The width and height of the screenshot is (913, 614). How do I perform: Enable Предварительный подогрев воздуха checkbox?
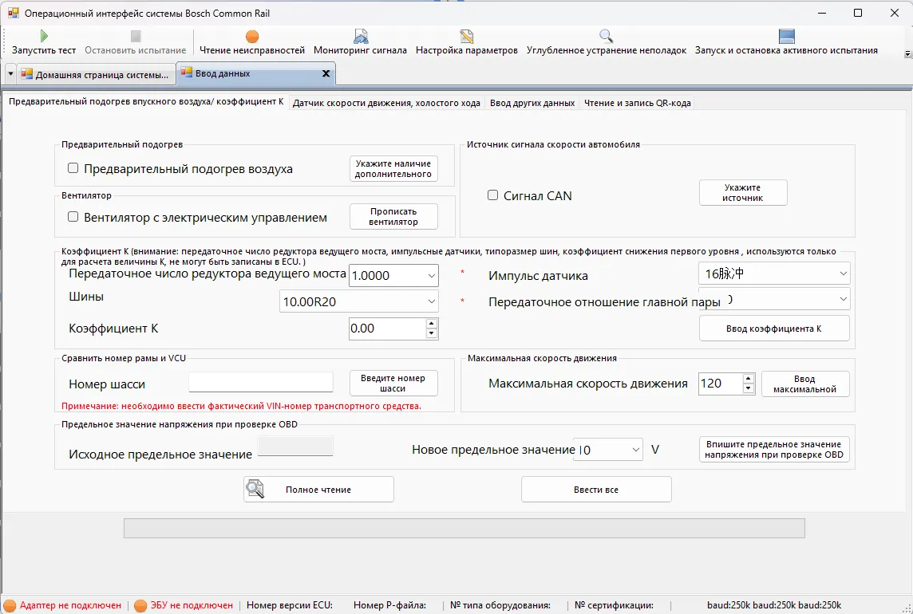click(x=73, y=168)
